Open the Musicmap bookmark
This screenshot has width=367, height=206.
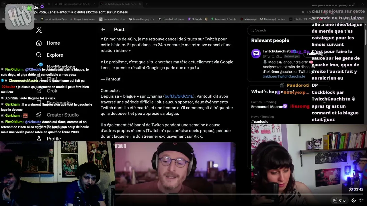pyautogui.click(x=273, y=19)
